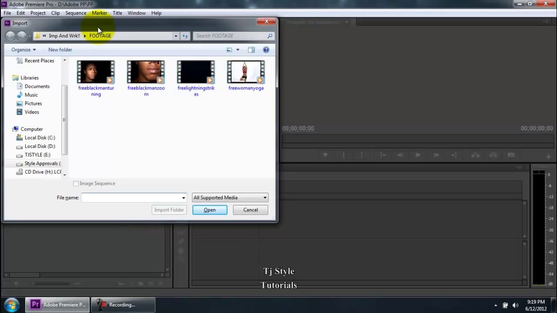Click navigation pane scroll down arrow
Viewport: 557px width, 313px height.
[x=64, y=175]
